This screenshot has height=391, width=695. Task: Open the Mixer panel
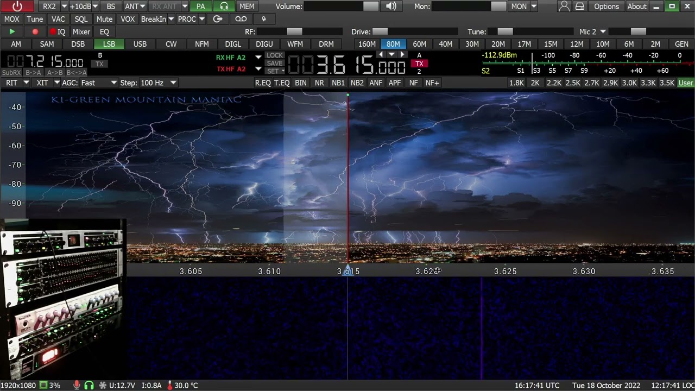81,32
